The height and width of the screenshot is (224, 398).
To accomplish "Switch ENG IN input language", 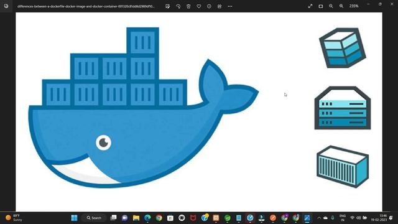I will tap(343, 218).
